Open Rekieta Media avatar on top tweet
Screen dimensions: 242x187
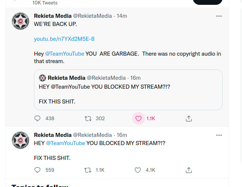pos(21,21)
